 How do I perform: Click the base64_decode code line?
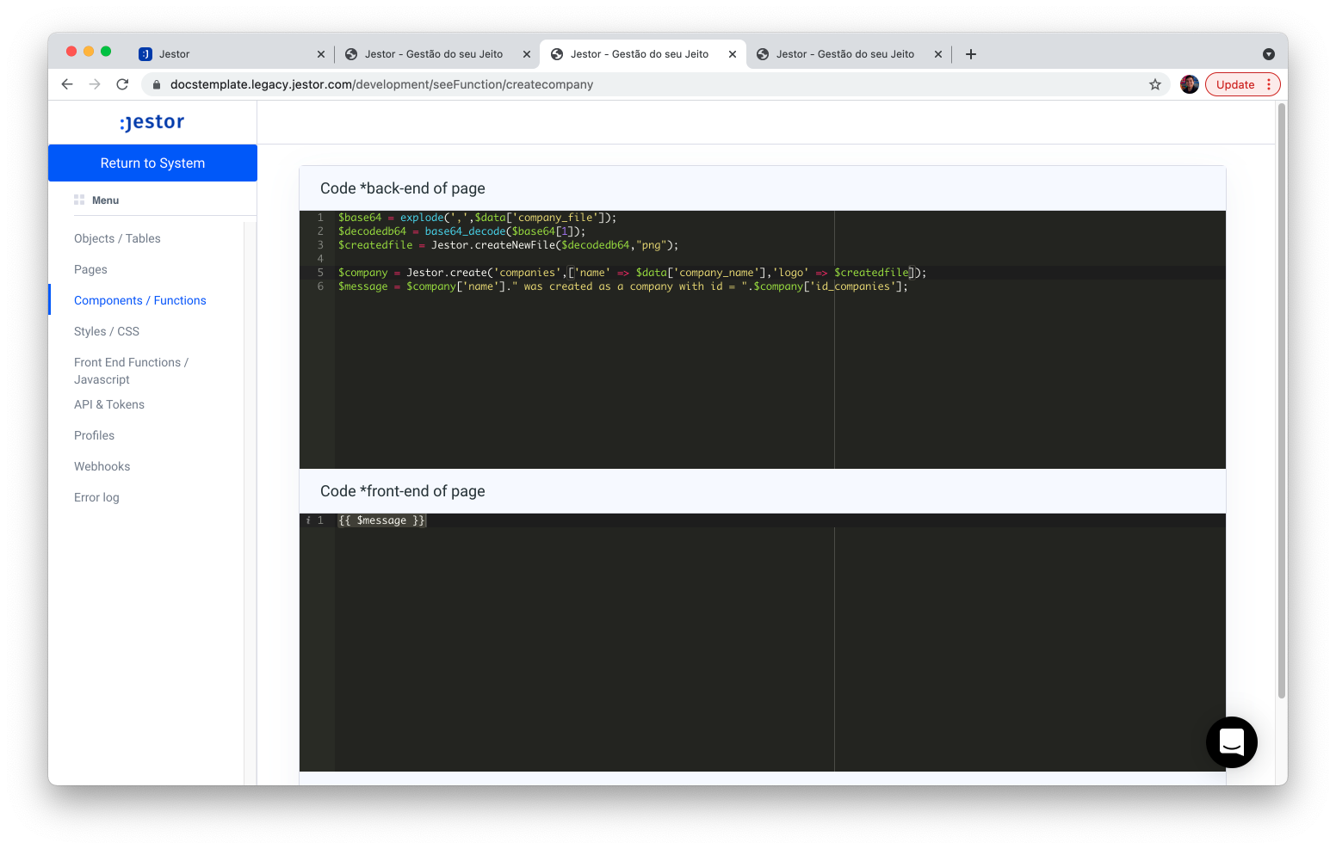tap(461, 231)
